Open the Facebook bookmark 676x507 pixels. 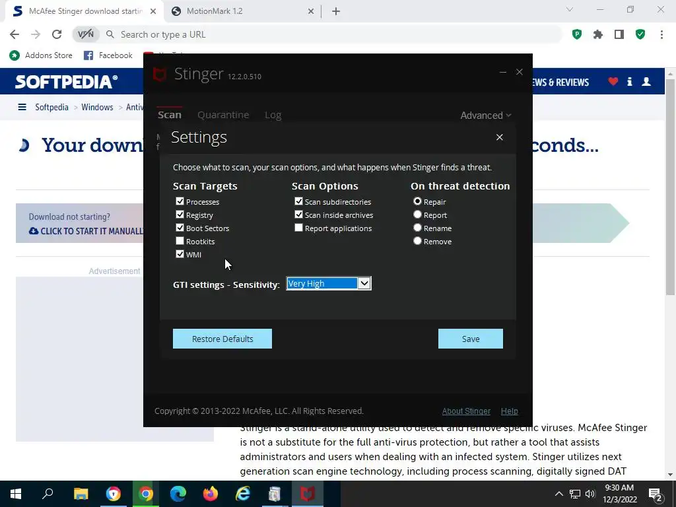click(108, 55)
